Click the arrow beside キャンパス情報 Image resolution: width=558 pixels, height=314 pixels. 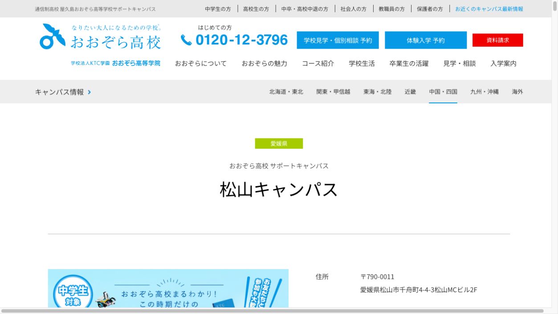(x=90, y=92)
